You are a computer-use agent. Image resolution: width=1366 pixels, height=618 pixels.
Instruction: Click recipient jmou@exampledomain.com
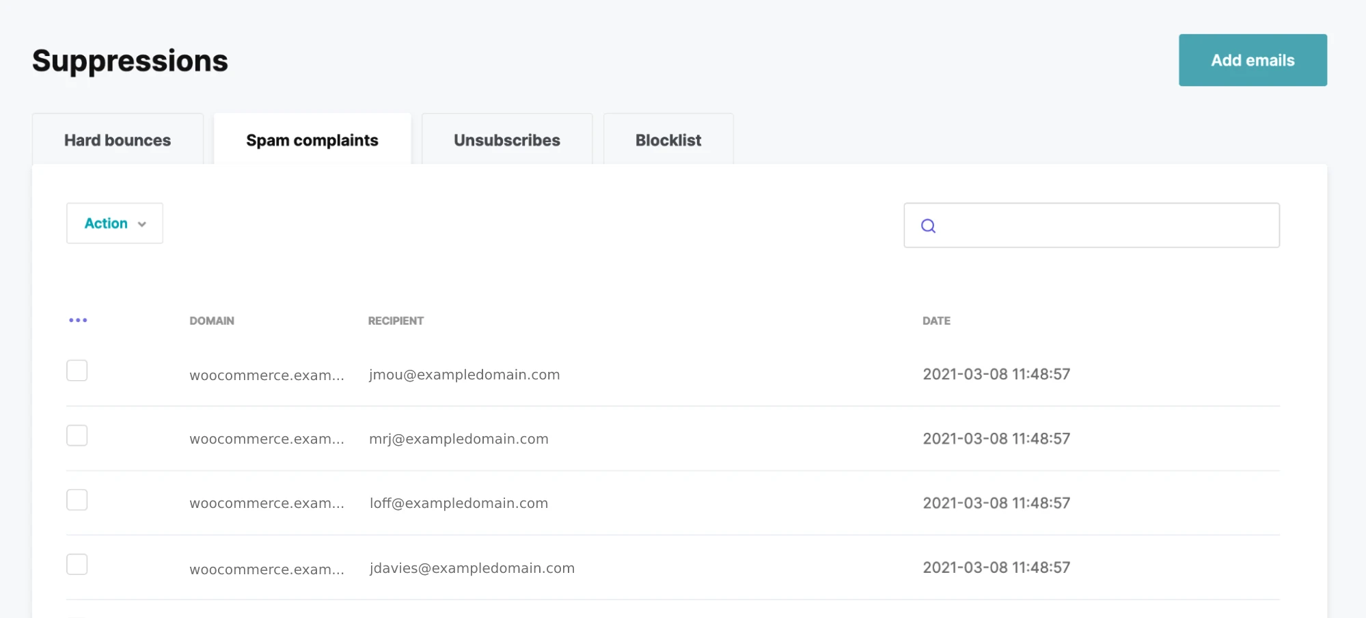[464, 375]
